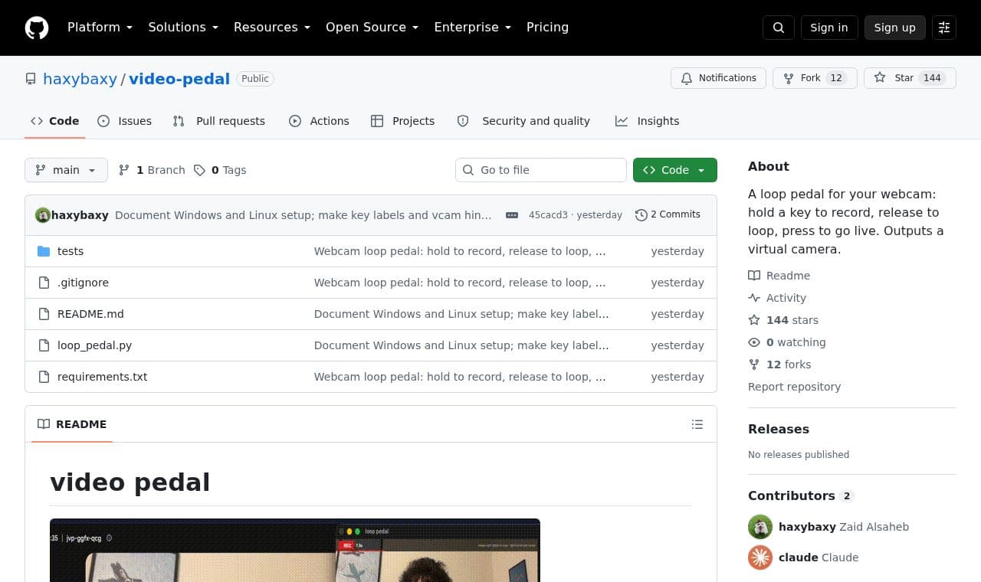The height and width of the screenshot is (582, 981).
Task: Click the search magnifier icon
Action: coord(779,28)
